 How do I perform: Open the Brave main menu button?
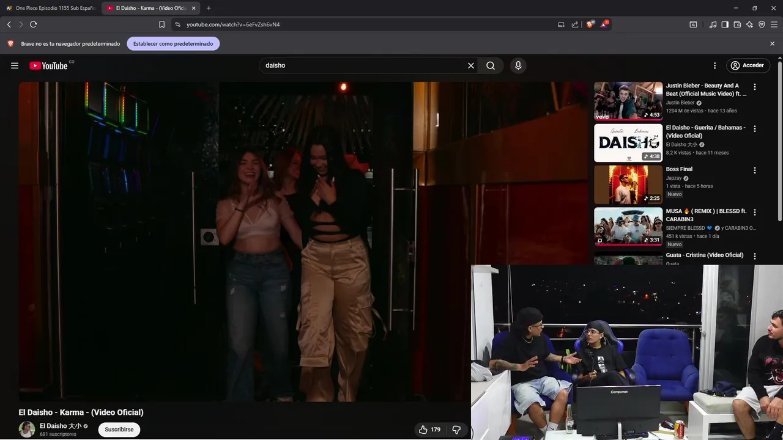[774, 24]
